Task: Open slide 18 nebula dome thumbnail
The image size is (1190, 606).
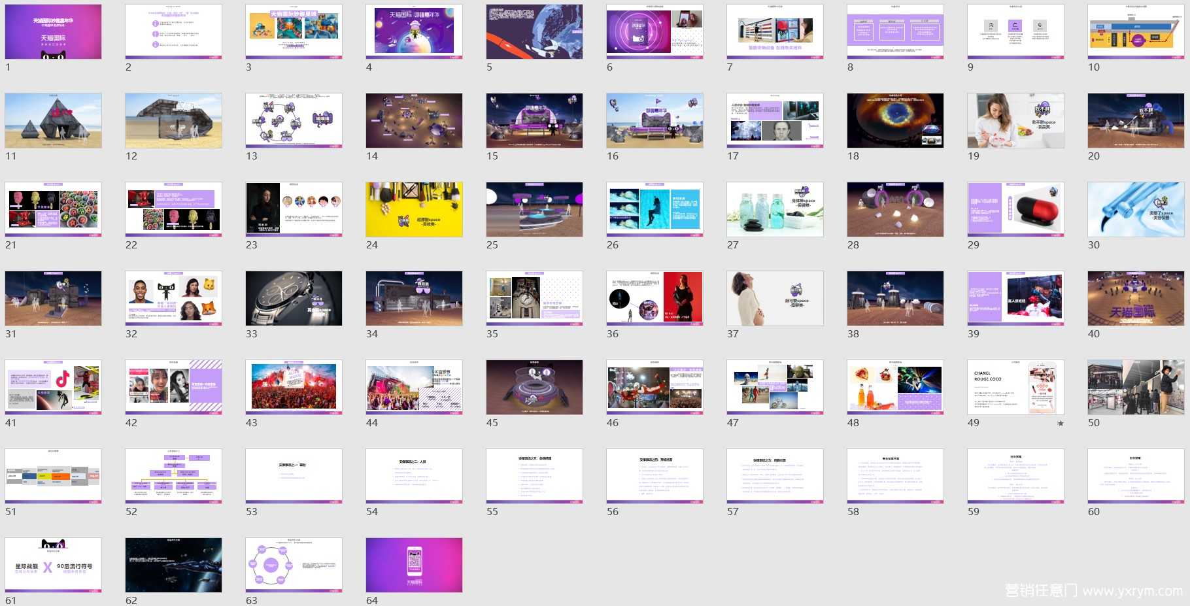Action: (x=895, y=120)
